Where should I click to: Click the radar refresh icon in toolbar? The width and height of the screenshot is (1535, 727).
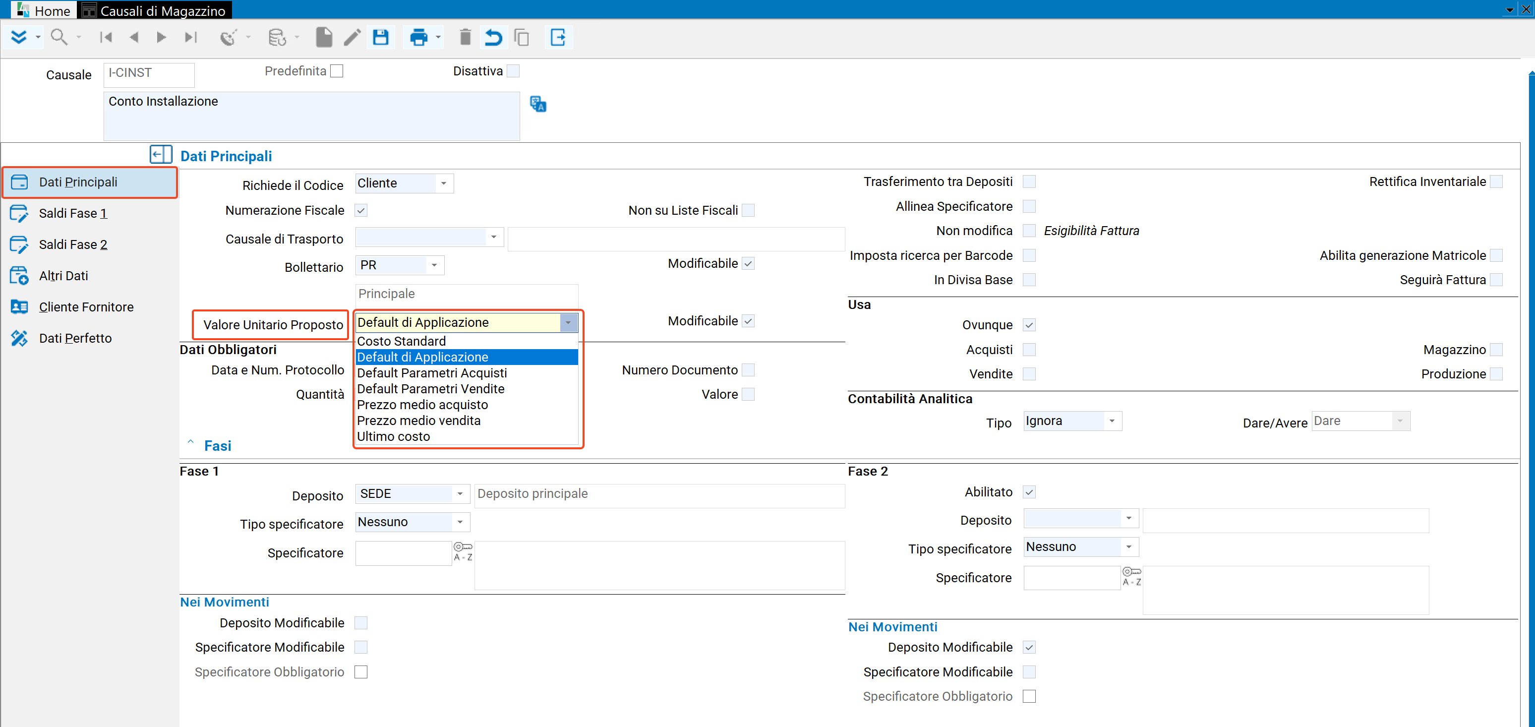(x=228, y=38)
